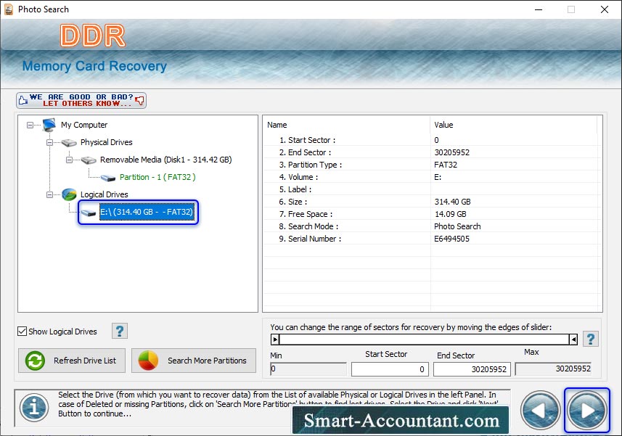Minimize the Photo Search window
This screenshot has height=436, width=622.
539,9
